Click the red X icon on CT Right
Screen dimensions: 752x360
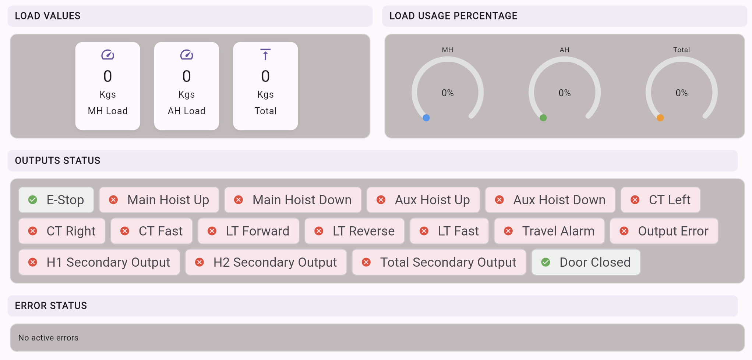tap(33, 231)
